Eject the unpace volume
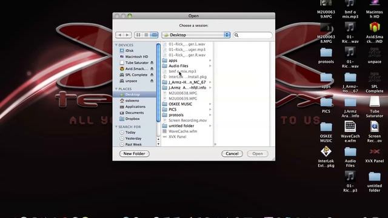Viewport: 388px width, 218px height. pyautogui.click(x=152, y=81)
